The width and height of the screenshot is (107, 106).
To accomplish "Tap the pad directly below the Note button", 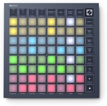I will point(61,22).
